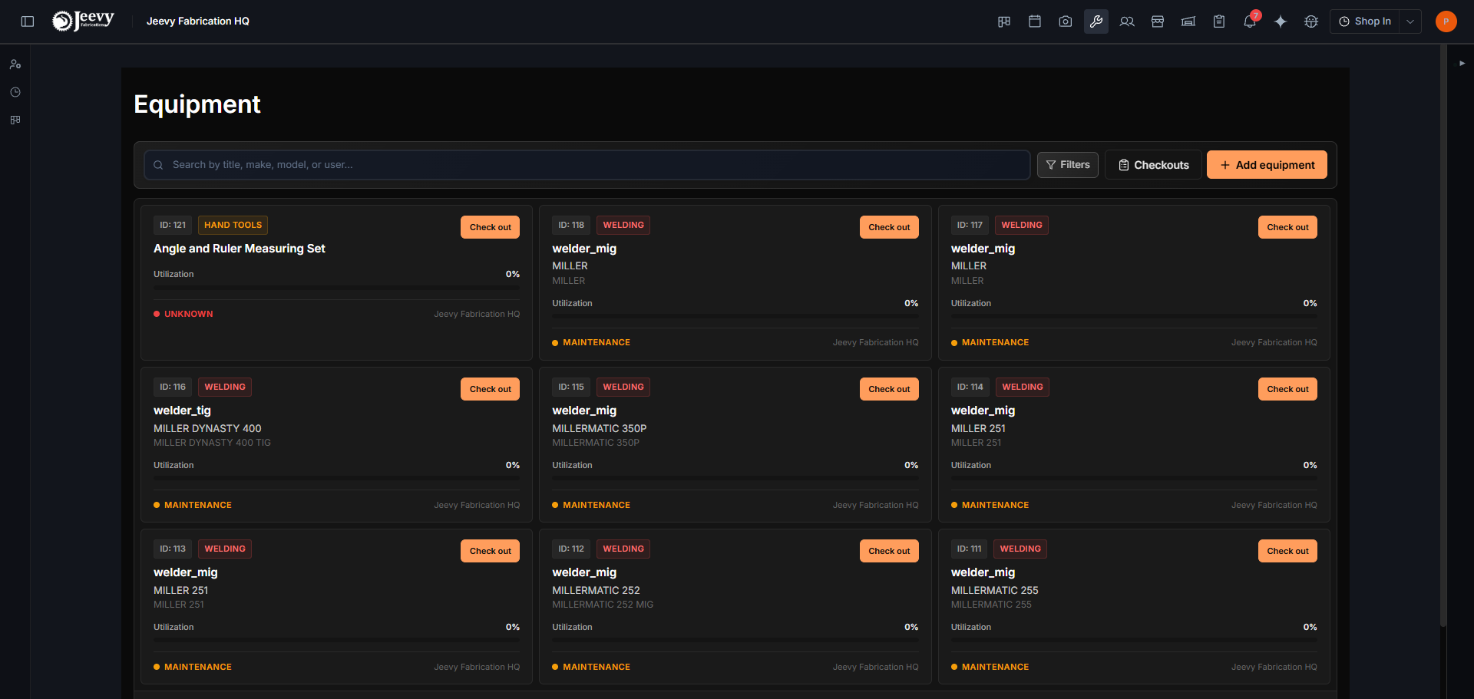The width and height of the screenshot is (1474, 699).
Task: Click the utilization bar on ID 115 card
Action: [x=735, y=479]
